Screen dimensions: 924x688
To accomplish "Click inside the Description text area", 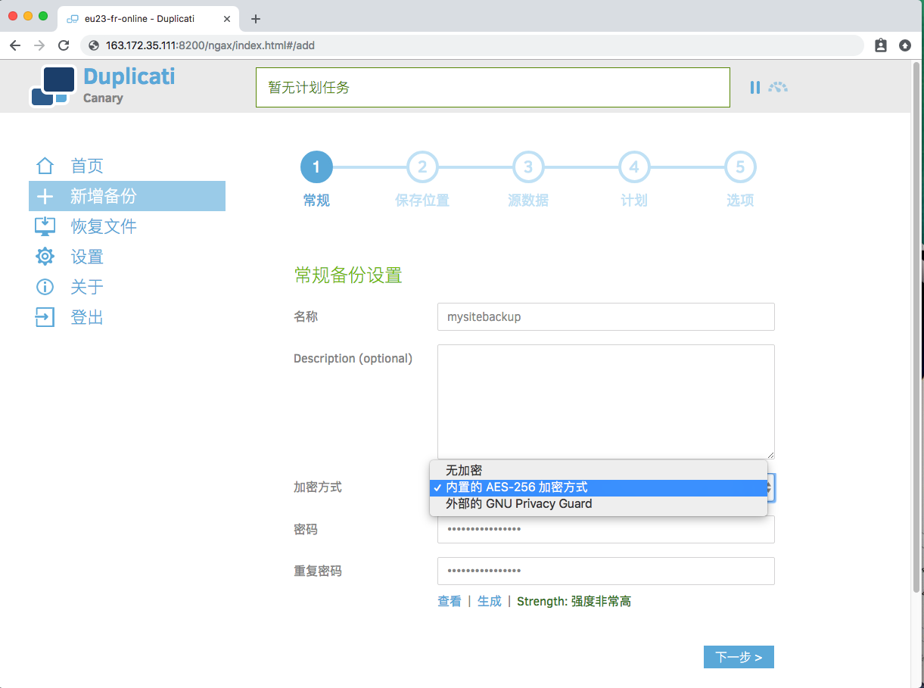I will [605, 401].
